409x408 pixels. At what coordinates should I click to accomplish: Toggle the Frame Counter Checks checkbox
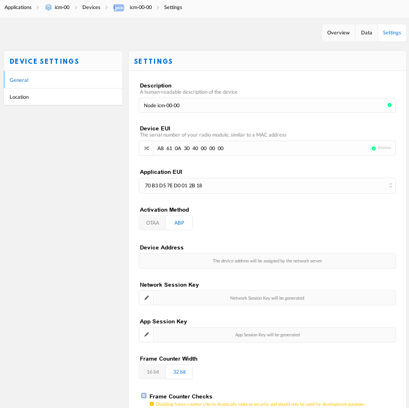click(144, 396)
